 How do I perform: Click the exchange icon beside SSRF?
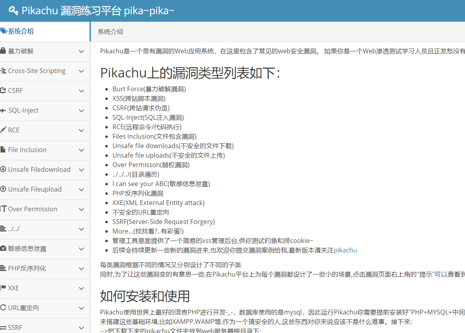point(3,327)
